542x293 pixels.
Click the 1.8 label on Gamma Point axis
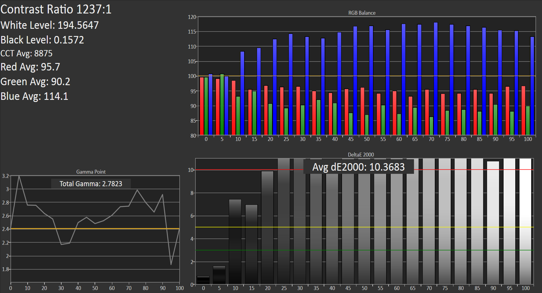click(x=5, y=269)
